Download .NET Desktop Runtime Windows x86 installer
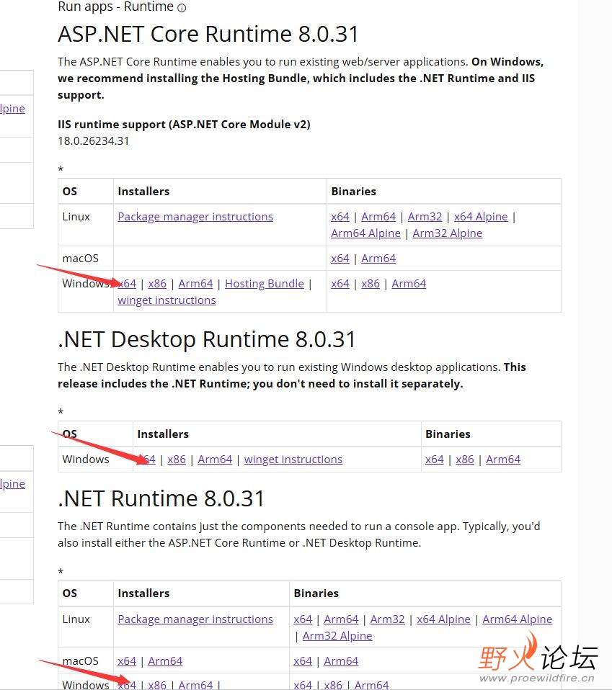This screenshot has height=690, width=612. coord(177,459)
